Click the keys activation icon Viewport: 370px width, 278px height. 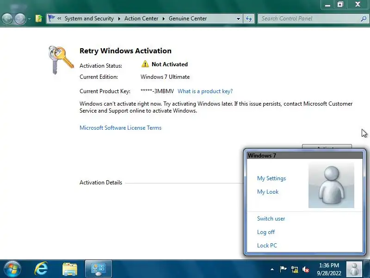[61, 60]
